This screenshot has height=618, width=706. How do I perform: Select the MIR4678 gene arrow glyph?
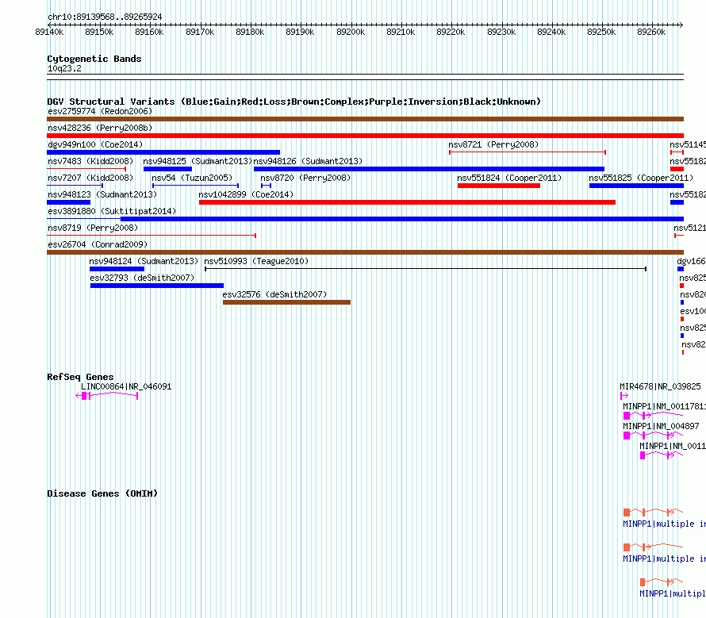coord(624,396)
